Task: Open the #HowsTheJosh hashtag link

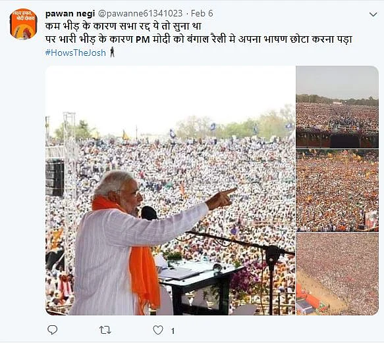Action: [x=76, y=53]
